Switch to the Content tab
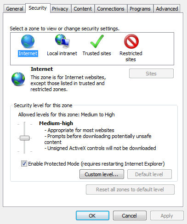 83,9
